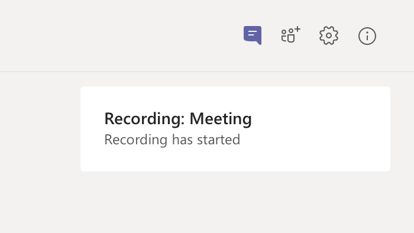Click the add participants icon

click(x=290, y=34)
